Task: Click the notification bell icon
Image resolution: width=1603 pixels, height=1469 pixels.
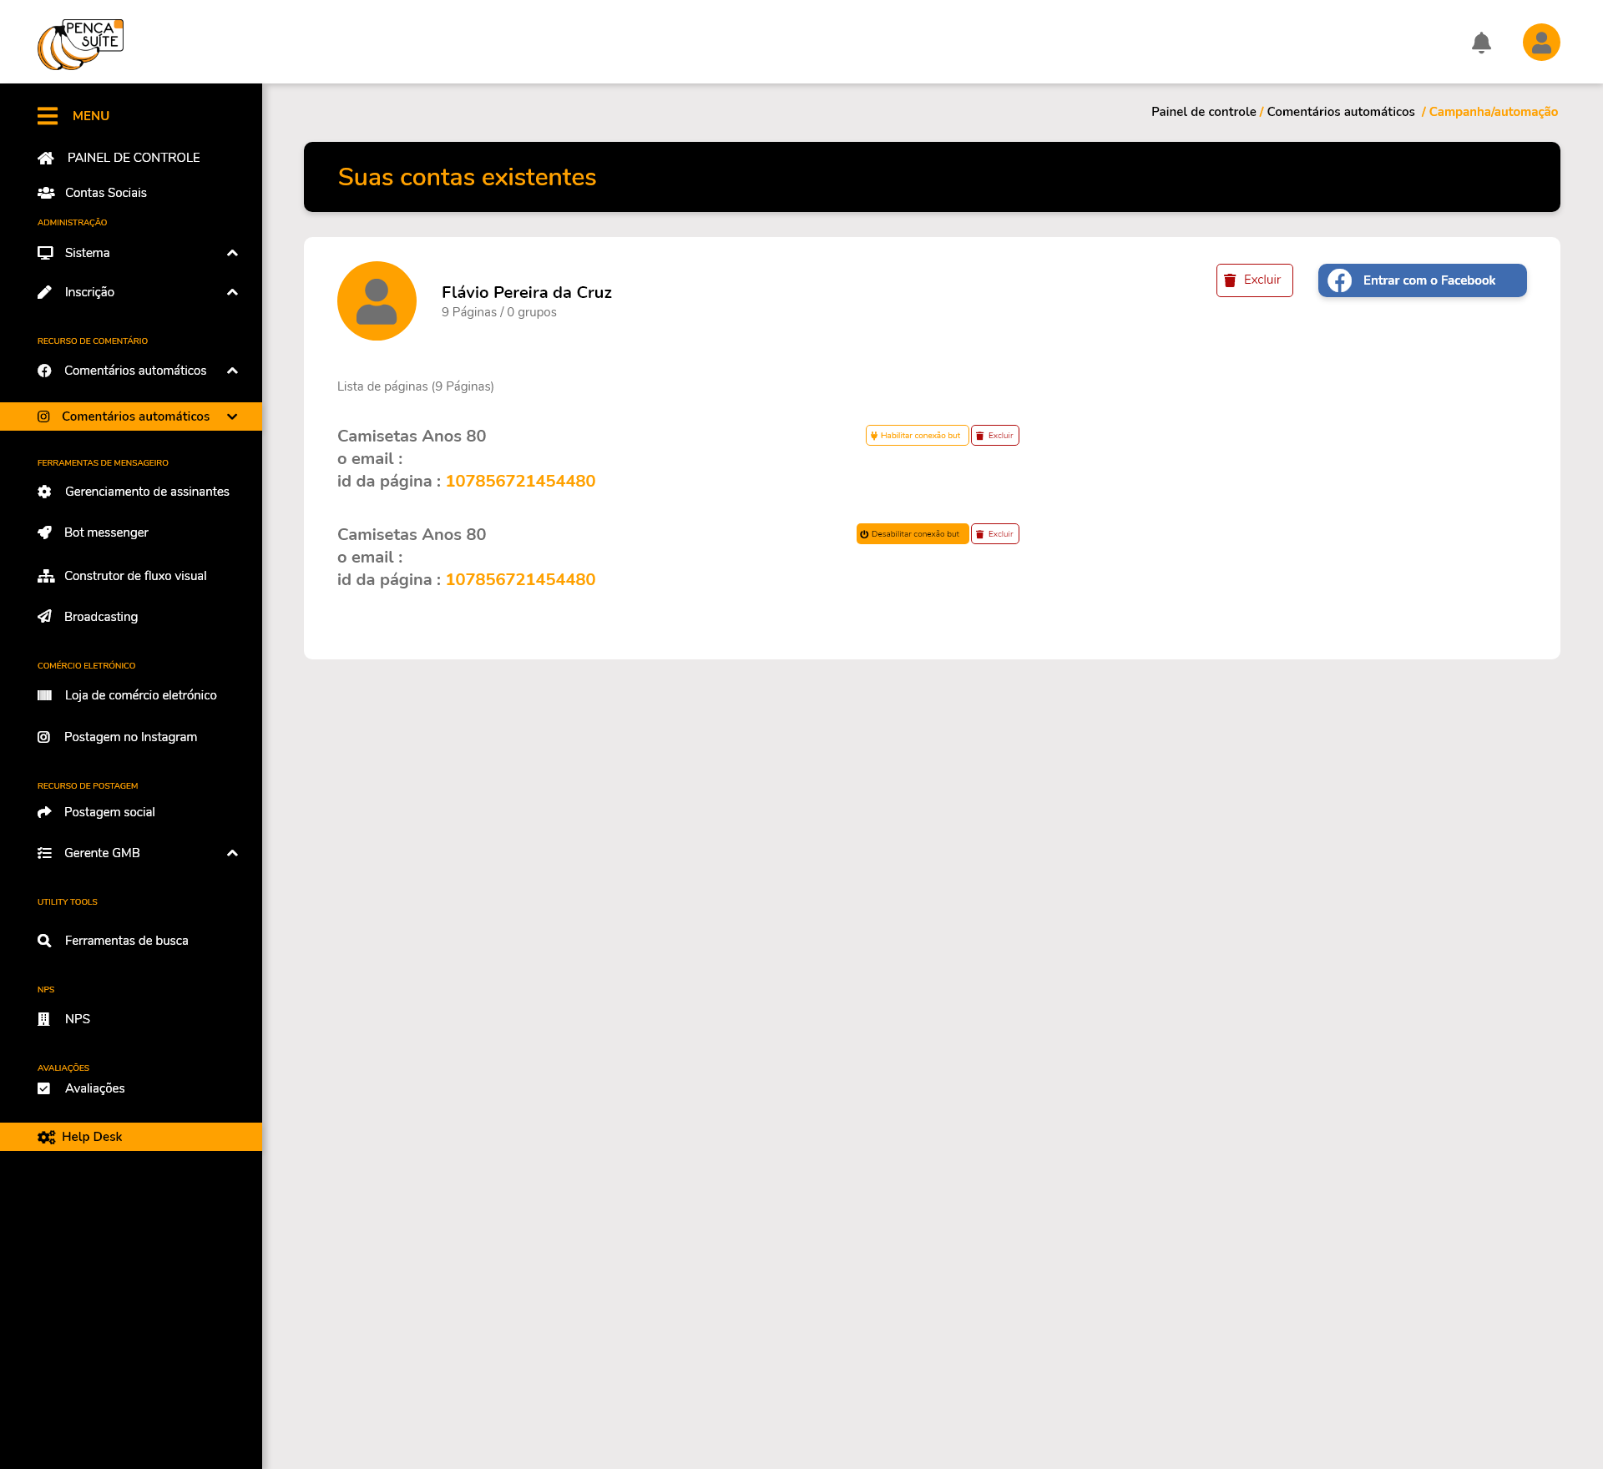Action: point(1481,43)
